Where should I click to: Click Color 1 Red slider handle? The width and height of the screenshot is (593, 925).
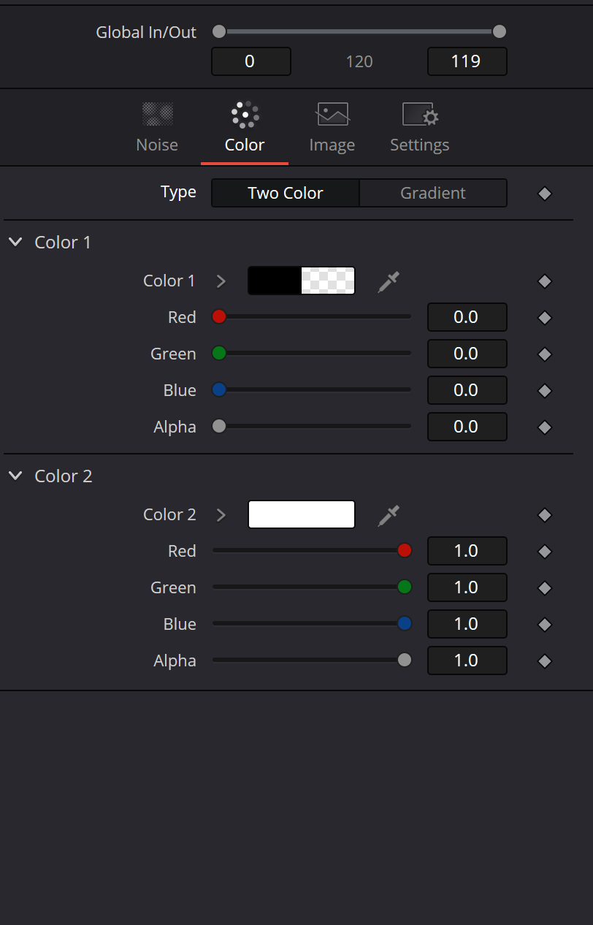[219, 316]
